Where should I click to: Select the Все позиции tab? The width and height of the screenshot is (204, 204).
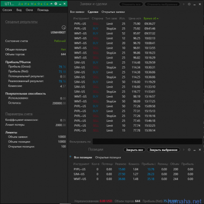pos(83,157)
